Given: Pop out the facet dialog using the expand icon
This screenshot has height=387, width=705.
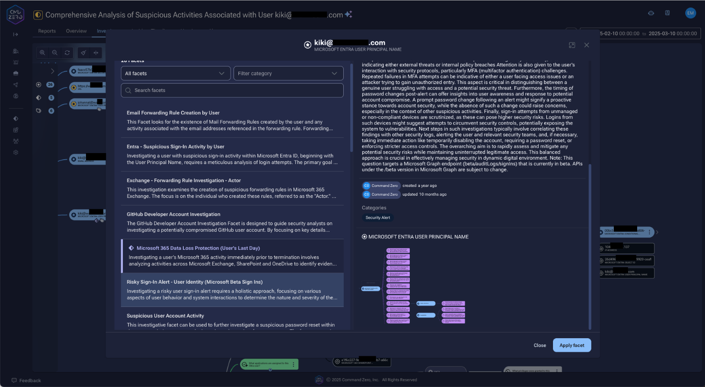Looking at the screenshot, I should click(572, 45).
